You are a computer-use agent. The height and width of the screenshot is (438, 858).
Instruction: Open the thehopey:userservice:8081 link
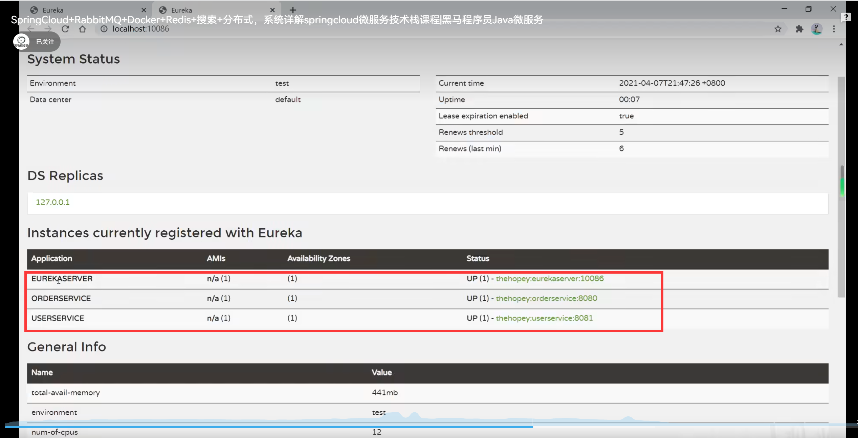click(x=544, y=318)
